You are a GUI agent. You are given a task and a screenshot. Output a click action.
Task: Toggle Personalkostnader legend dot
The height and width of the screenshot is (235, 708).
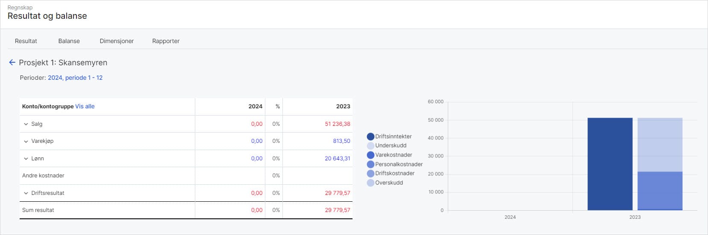tap(370, 164)
